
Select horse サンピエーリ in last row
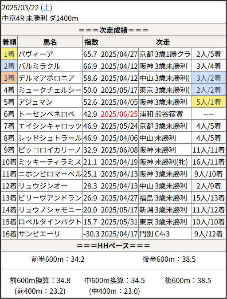click(x=39, y=234)
